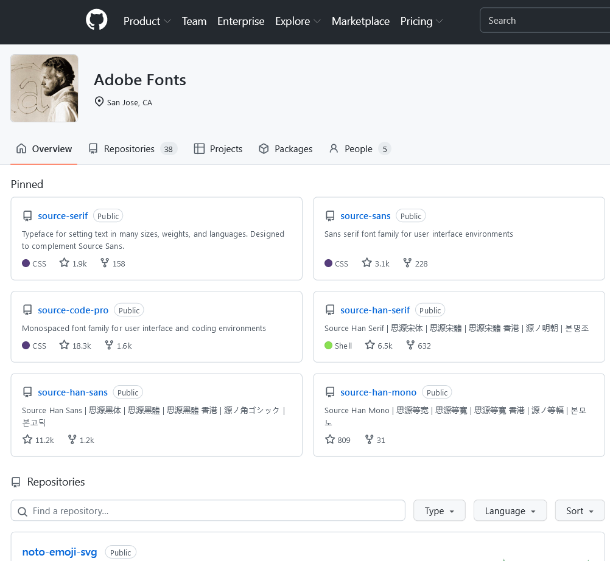This screenshot has height=561, width=610.
Task: Open the Team page
Action: coord(194,21)
